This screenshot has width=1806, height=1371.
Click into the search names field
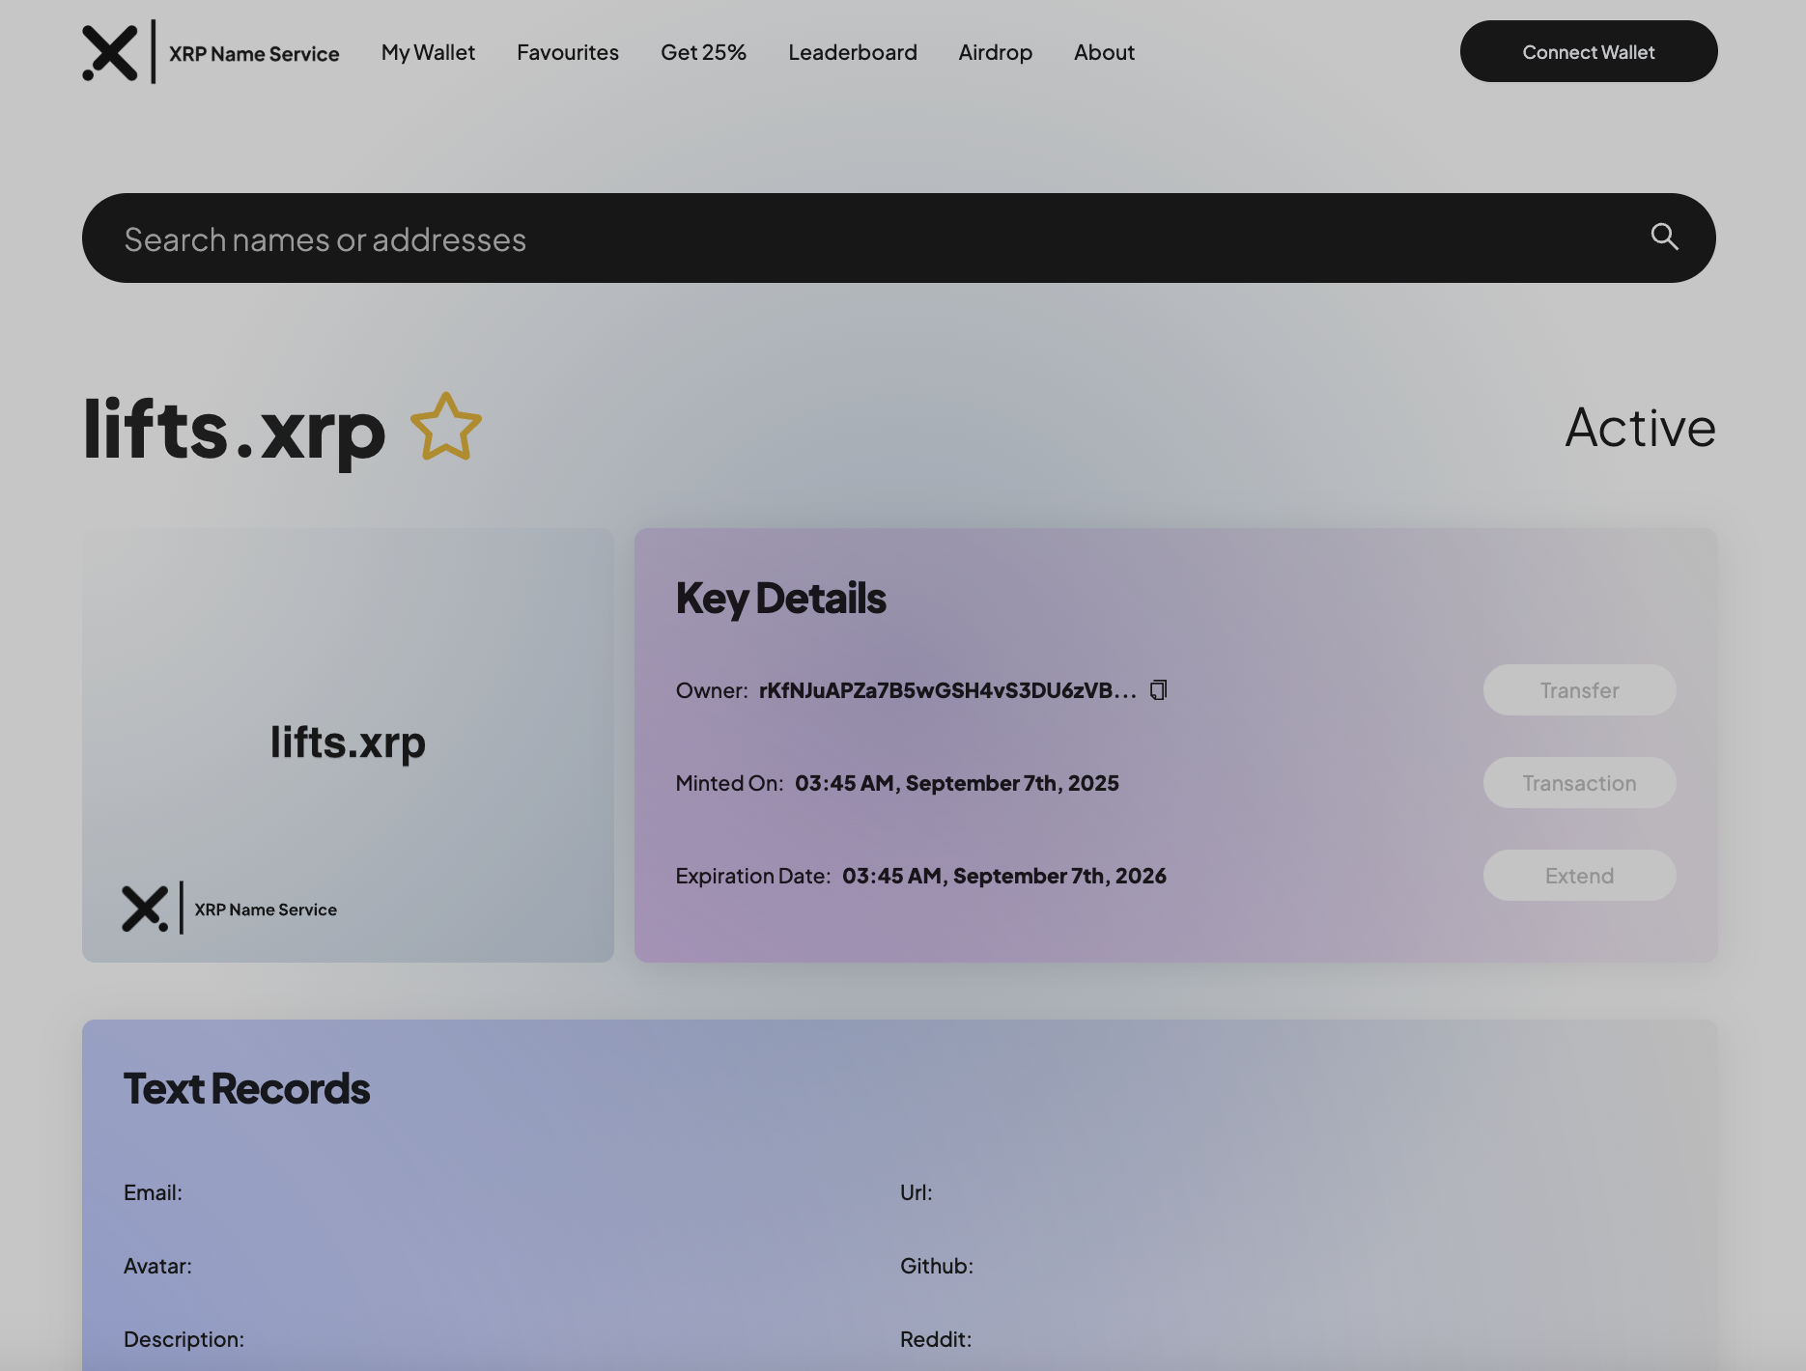(x=579, y=237)
